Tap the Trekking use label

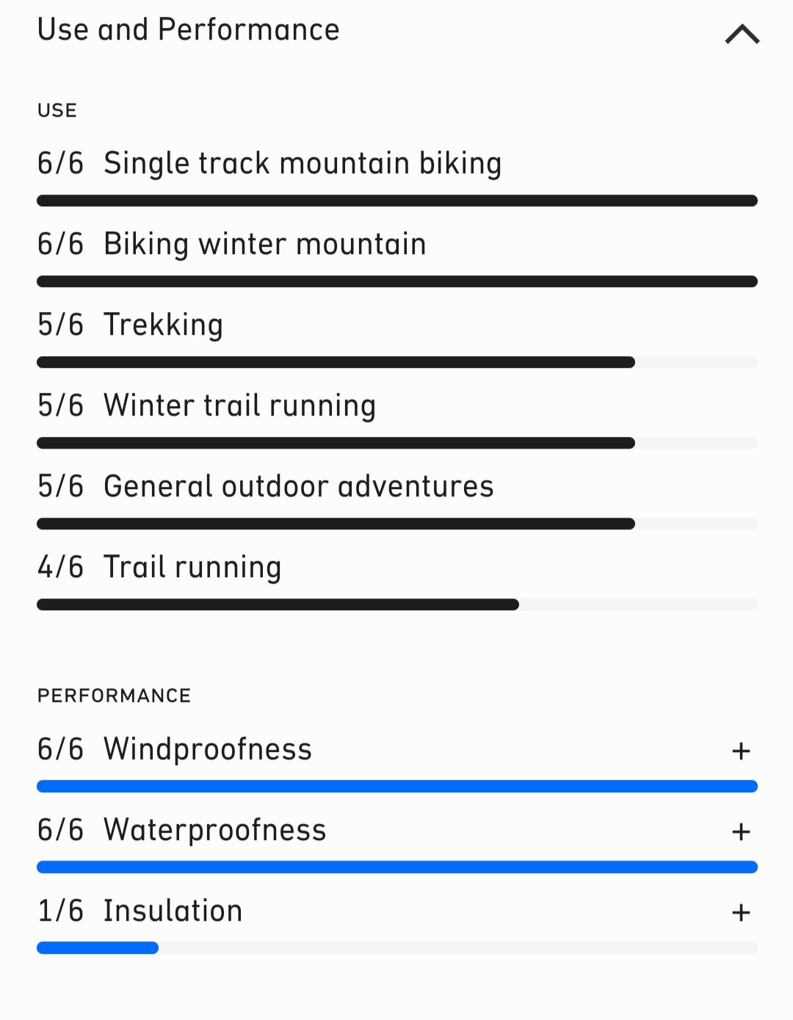(x=163, y=325)
